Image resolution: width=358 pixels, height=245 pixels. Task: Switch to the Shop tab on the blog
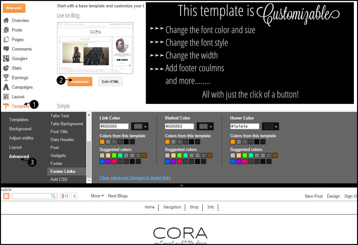tap(194, 207)
